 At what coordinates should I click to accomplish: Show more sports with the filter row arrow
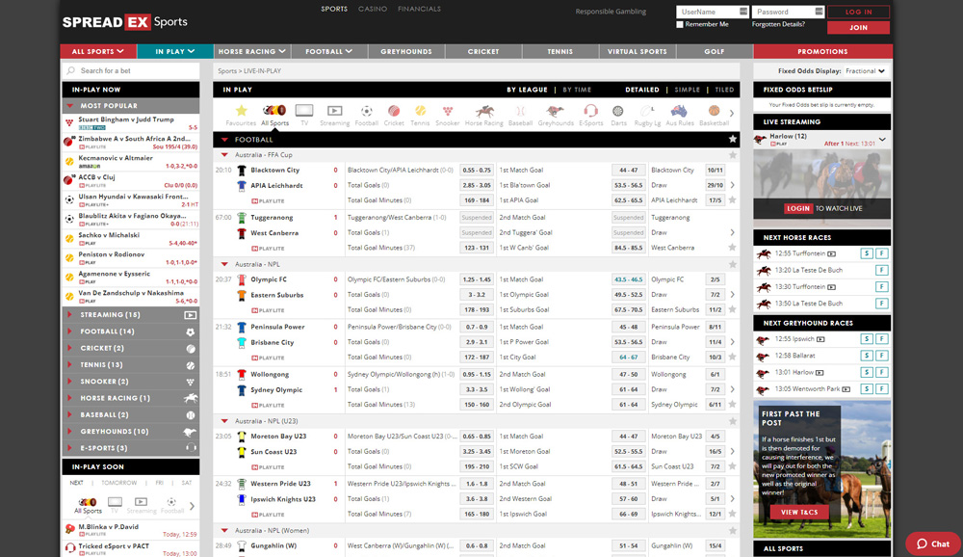(732, 113)
